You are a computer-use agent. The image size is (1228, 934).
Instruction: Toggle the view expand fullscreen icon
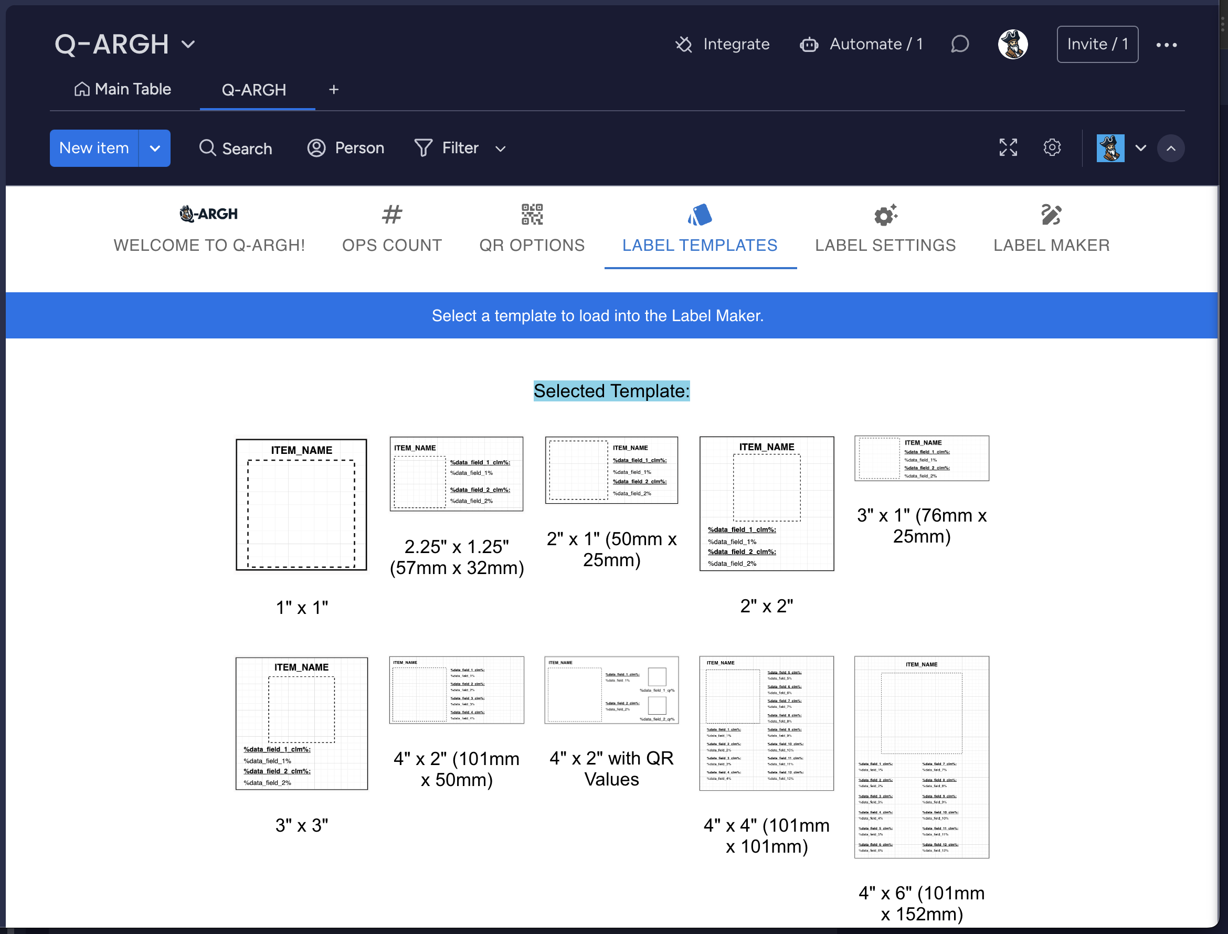(1008, 148)
